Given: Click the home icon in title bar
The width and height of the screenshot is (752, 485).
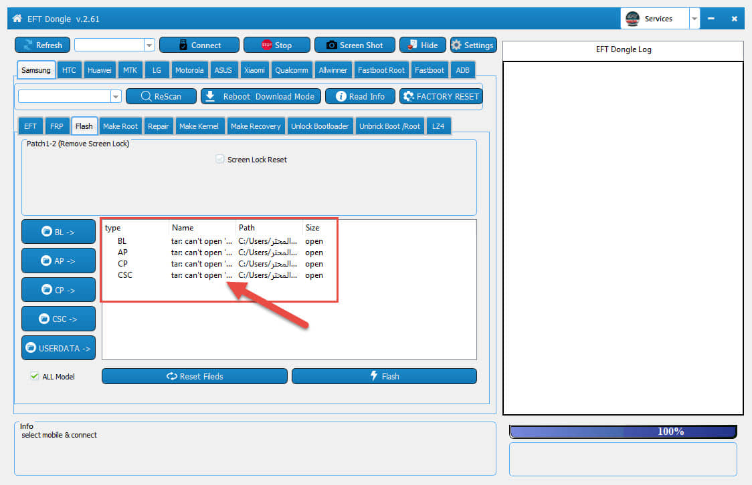Looking at the screenshot, I should pos(17,18).
